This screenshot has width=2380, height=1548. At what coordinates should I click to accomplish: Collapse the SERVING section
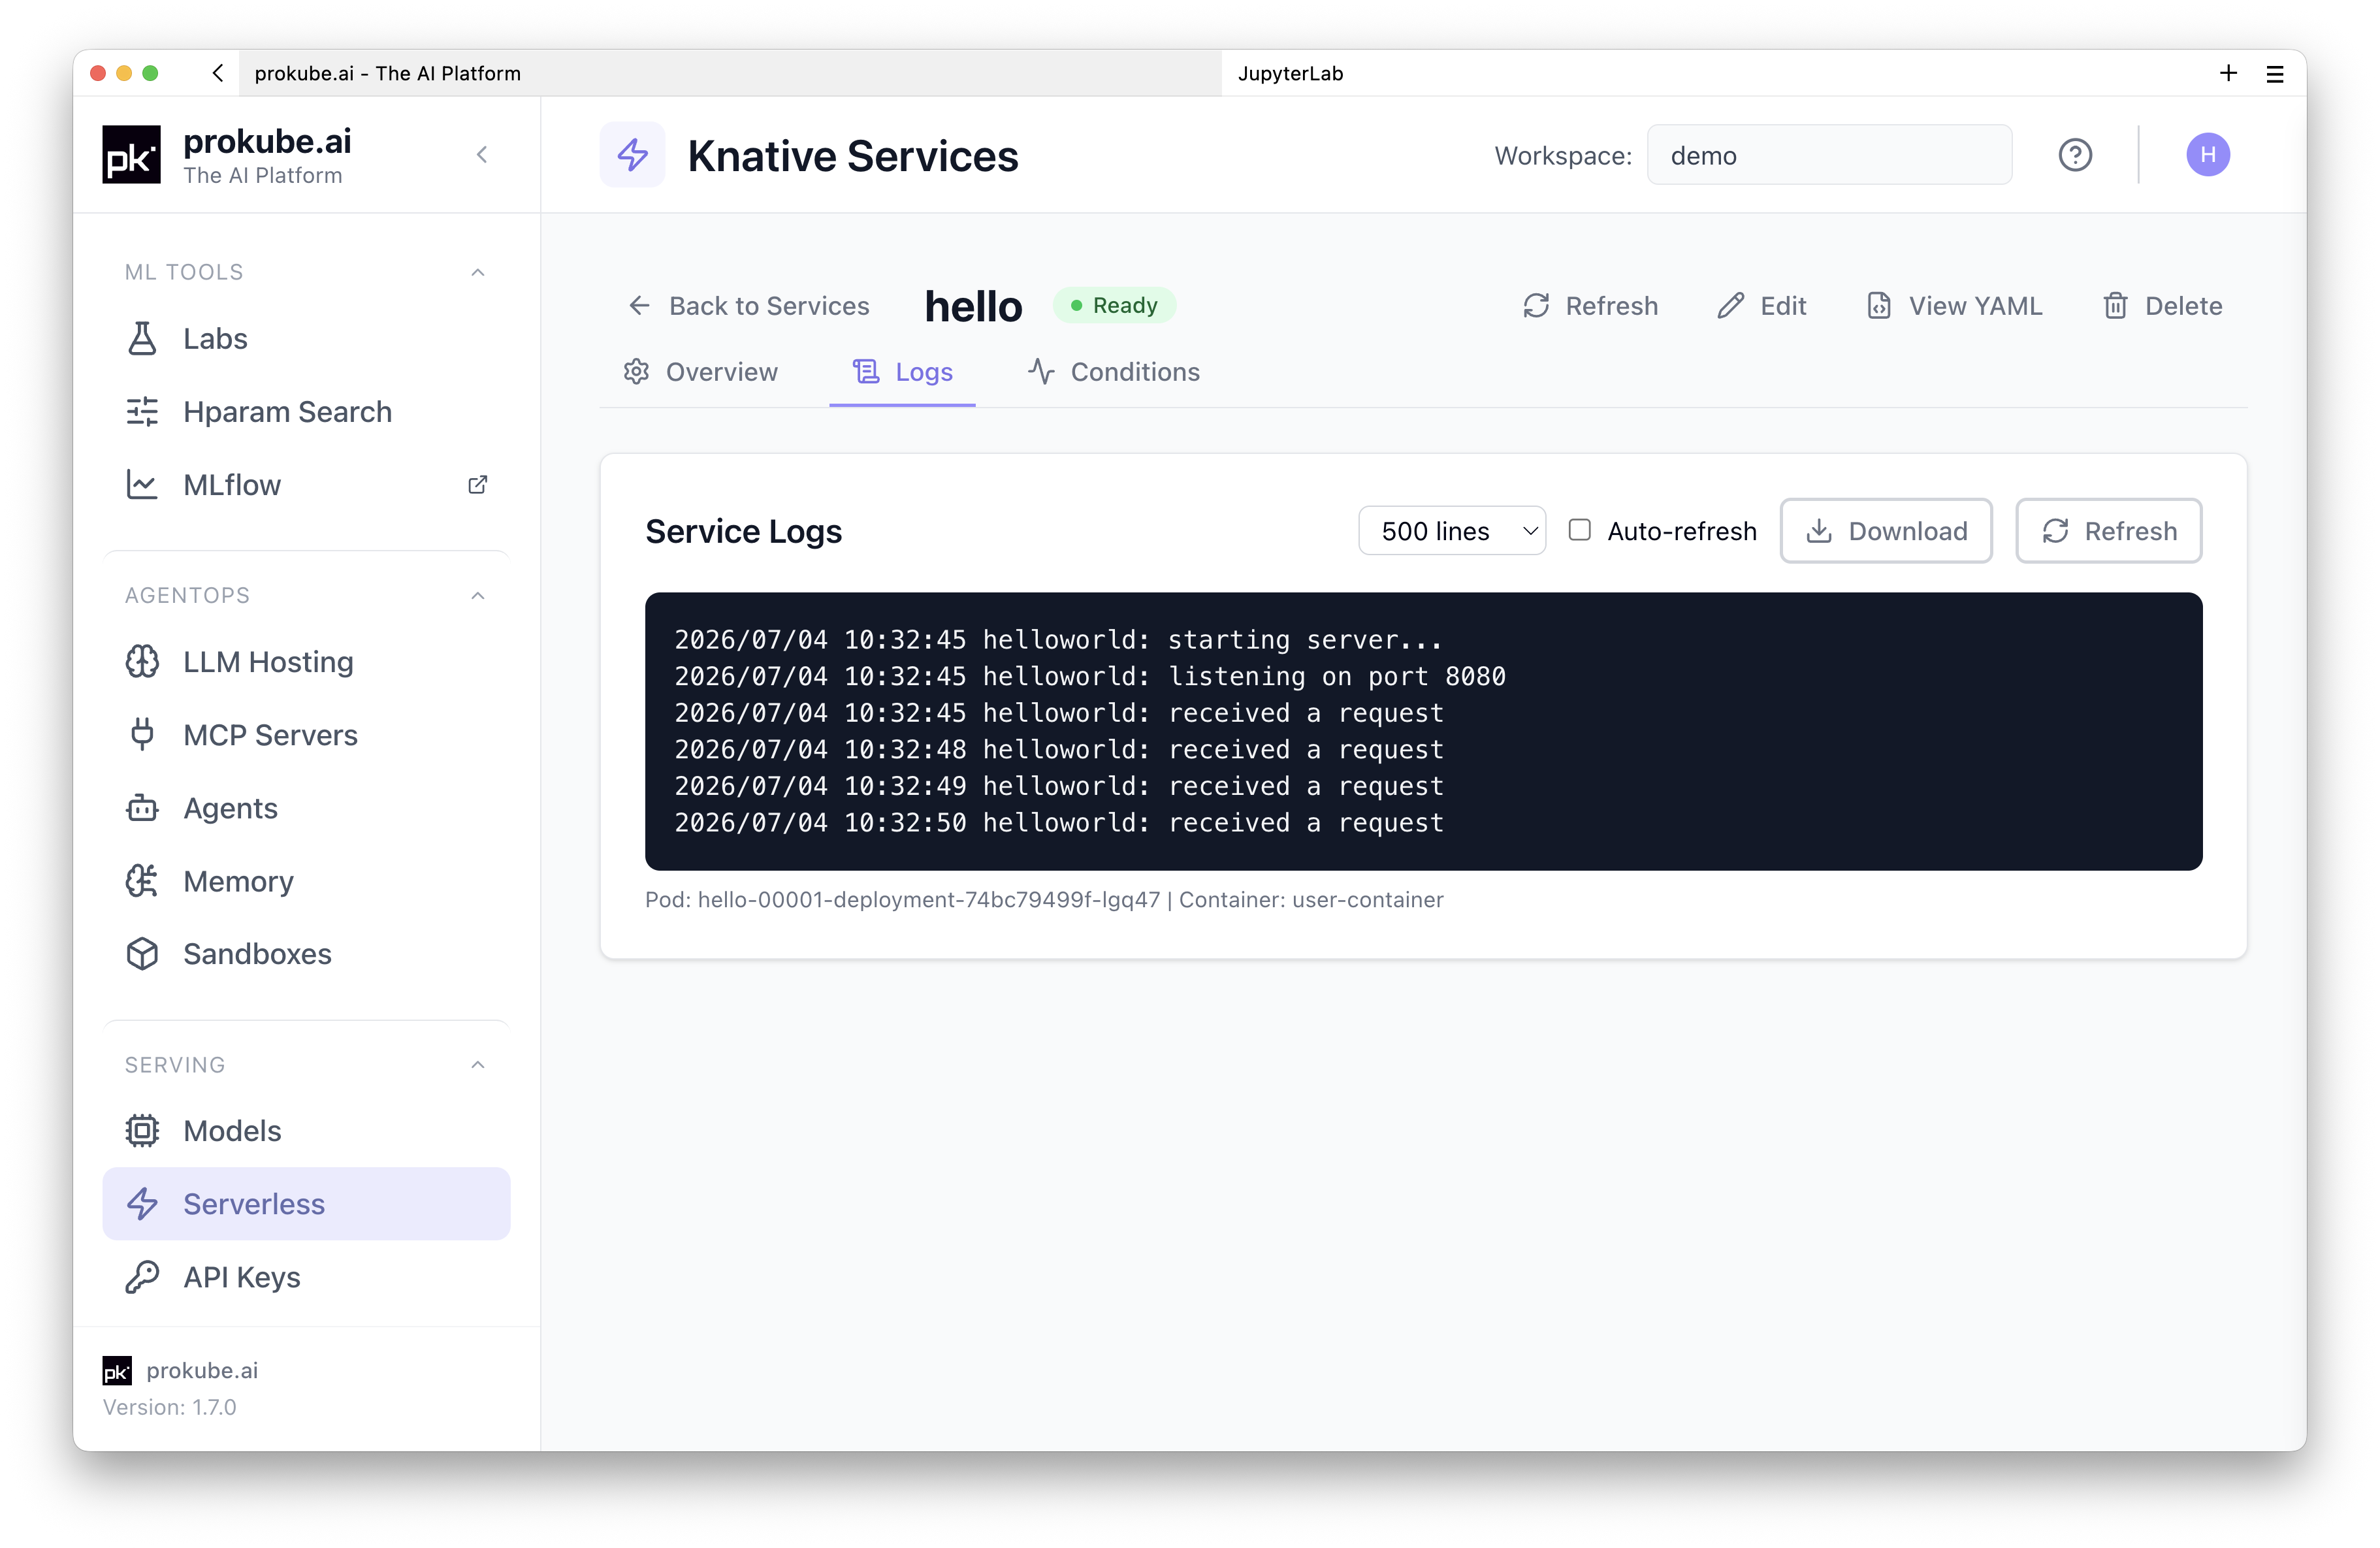[478, 1065]
